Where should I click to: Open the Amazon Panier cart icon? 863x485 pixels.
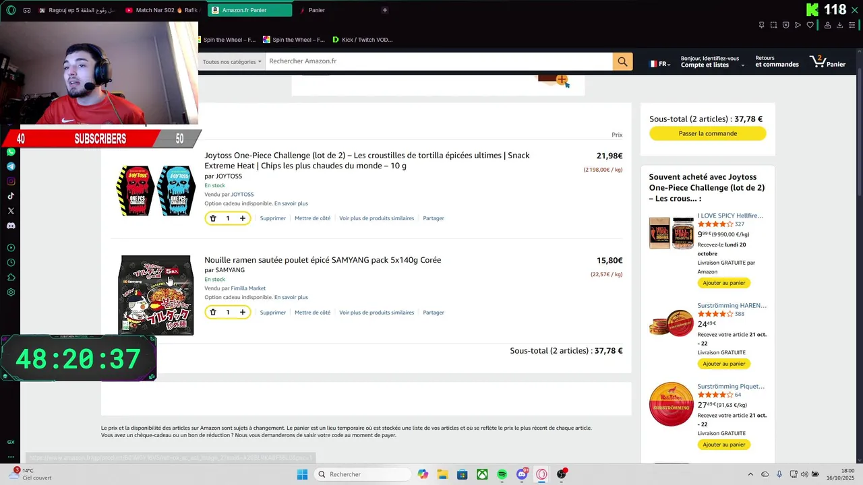pos(827,62)
